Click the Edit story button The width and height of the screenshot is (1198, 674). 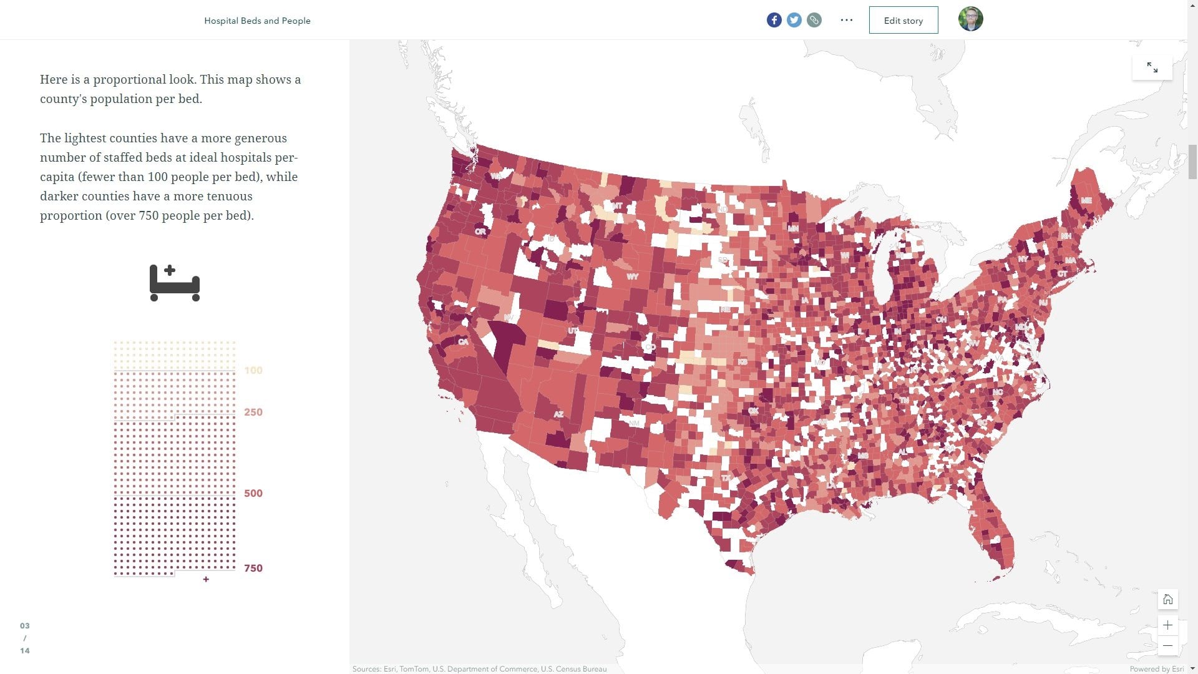(903, 20)
